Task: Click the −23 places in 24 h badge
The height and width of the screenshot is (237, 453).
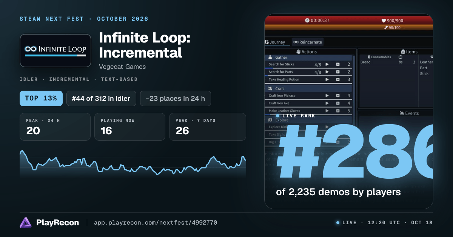Action: pos(175,99)
